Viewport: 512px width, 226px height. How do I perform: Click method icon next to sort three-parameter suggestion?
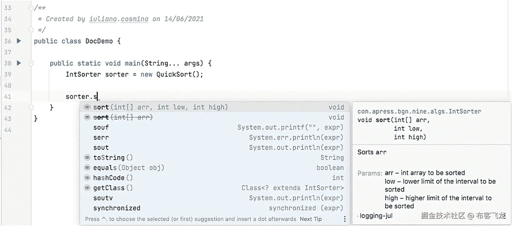coord(87,107)
